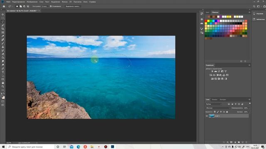The image size is (266, 149).
Task: Hide the Слой 1 layer eye
Action: pyautogui.click(x=207, y=116)
